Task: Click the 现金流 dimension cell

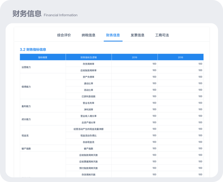Action: click(26, 135)
